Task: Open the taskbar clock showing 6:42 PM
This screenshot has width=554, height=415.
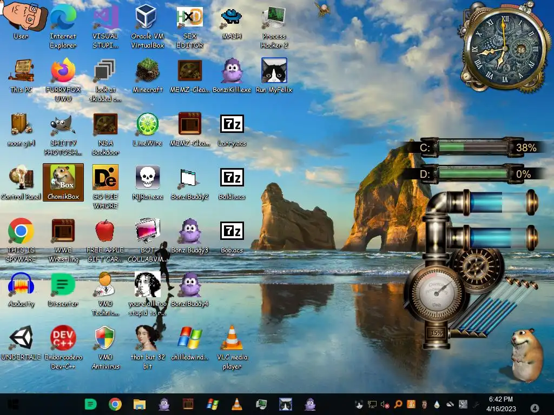Action: pos(500,404)
